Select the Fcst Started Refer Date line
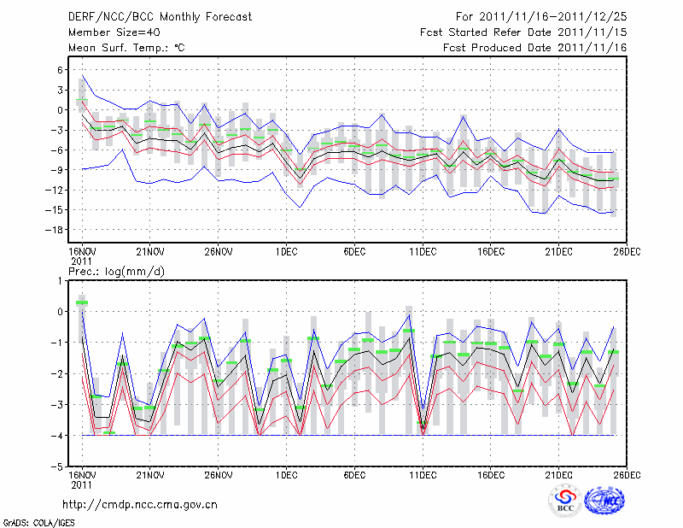This screenshot has width=683, height=528. click(x=523, y=32)
